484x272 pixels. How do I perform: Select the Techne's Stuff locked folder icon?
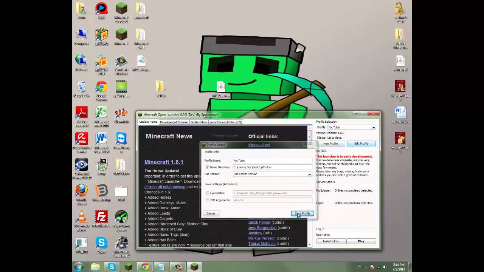tap(400, 12)
